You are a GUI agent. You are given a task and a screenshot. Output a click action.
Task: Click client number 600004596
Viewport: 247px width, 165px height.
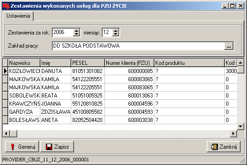pyautogui.click(x=129, y=104)
